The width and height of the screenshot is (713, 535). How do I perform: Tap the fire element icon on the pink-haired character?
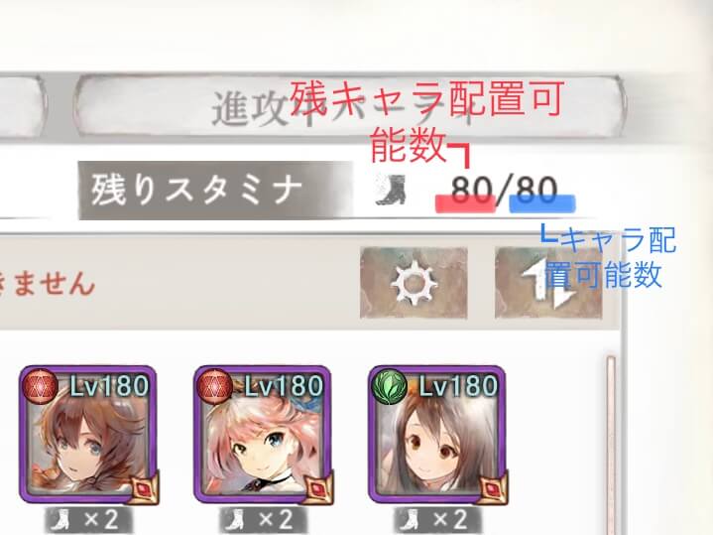pyautogui.click(x=214, y=386)
